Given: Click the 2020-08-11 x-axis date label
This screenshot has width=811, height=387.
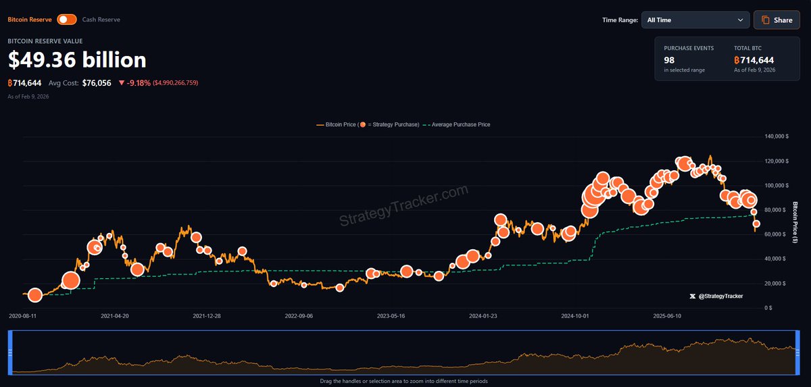Looking at the screenshot, I should point(22,315).
